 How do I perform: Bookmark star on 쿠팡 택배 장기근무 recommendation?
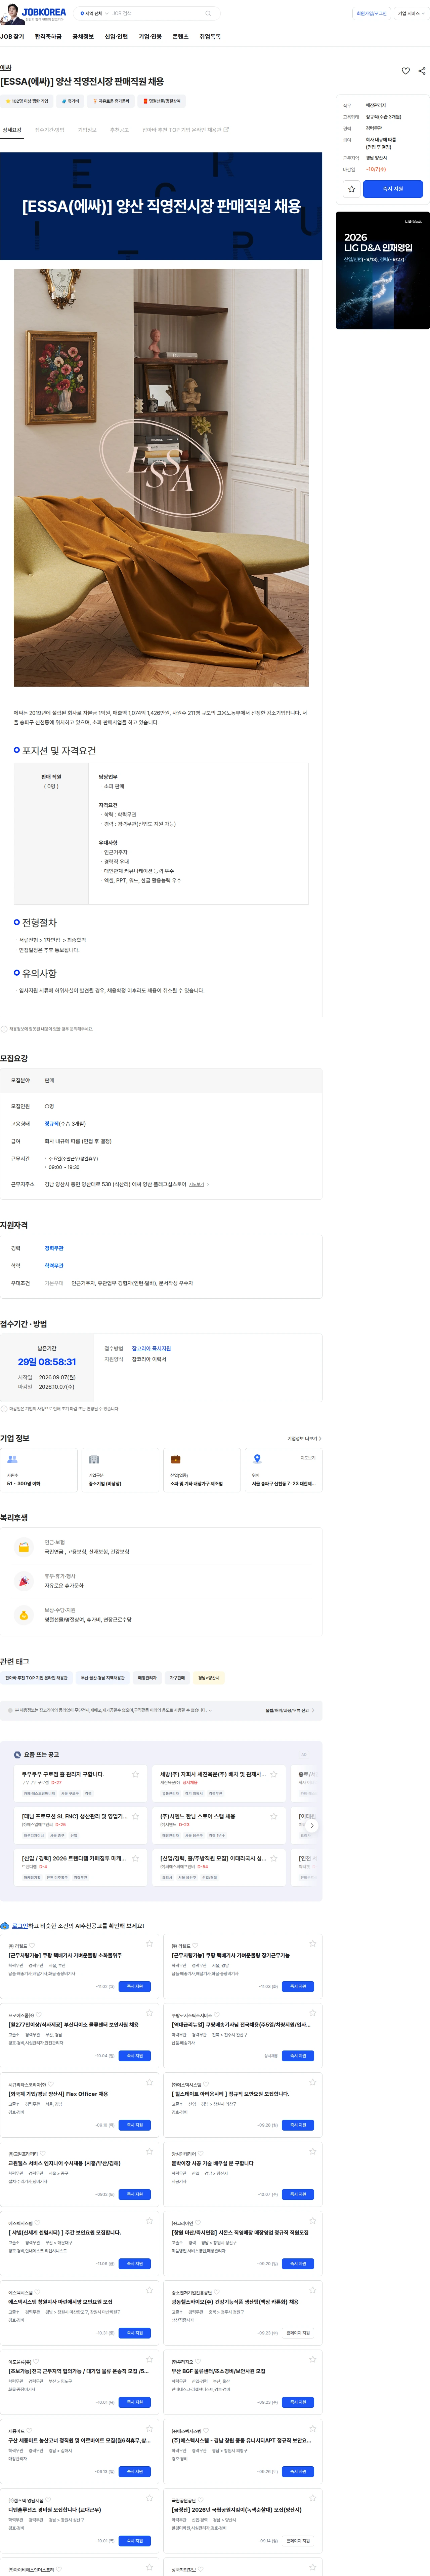pos(312,1944)
